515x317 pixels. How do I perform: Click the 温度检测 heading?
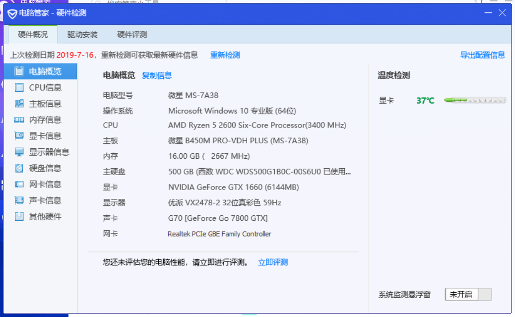pos(394,75)
